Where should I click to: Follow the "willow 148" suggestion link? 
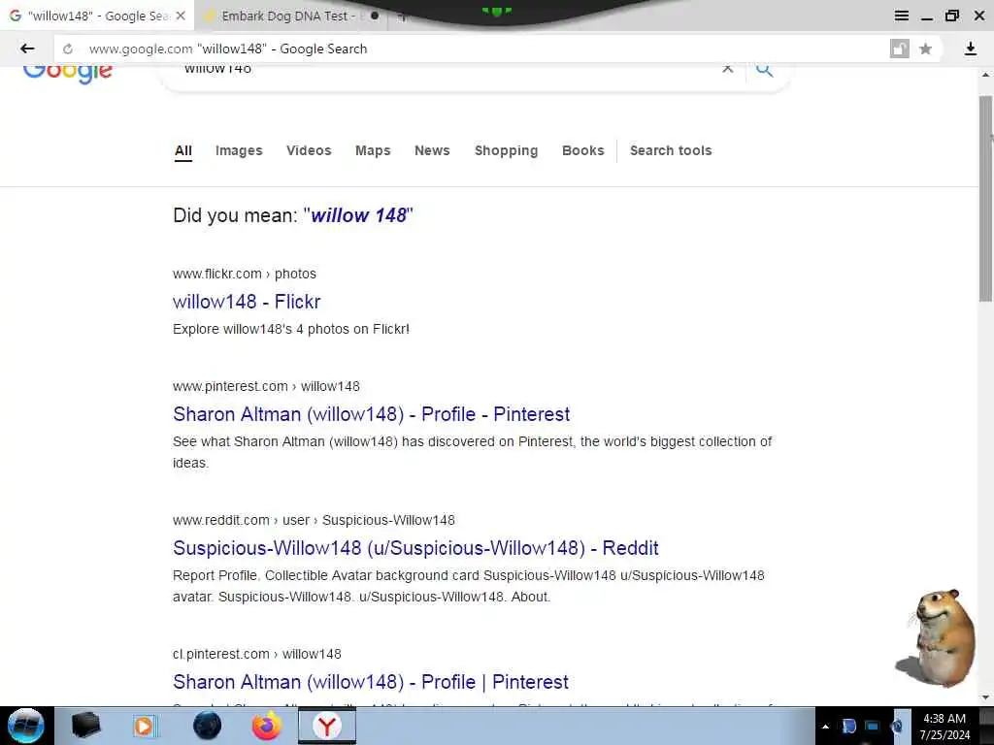tap(359, 215)
